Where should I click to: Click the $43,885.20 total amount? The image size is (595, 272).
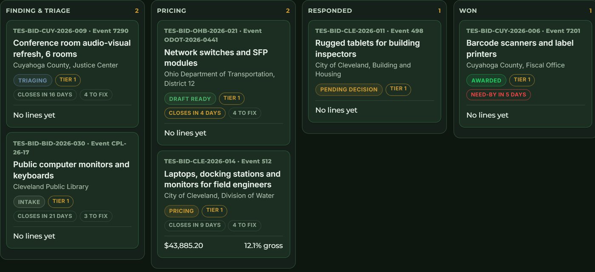coord(184,246)
